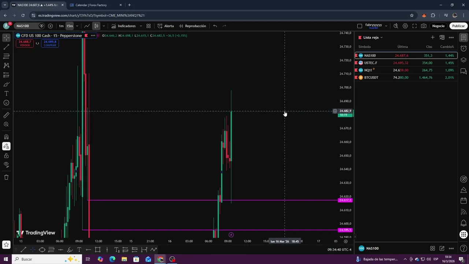The image size is (469, 264).
Task: Select the trend line tool in left toolbar
Action: click(x=6, y=47)
